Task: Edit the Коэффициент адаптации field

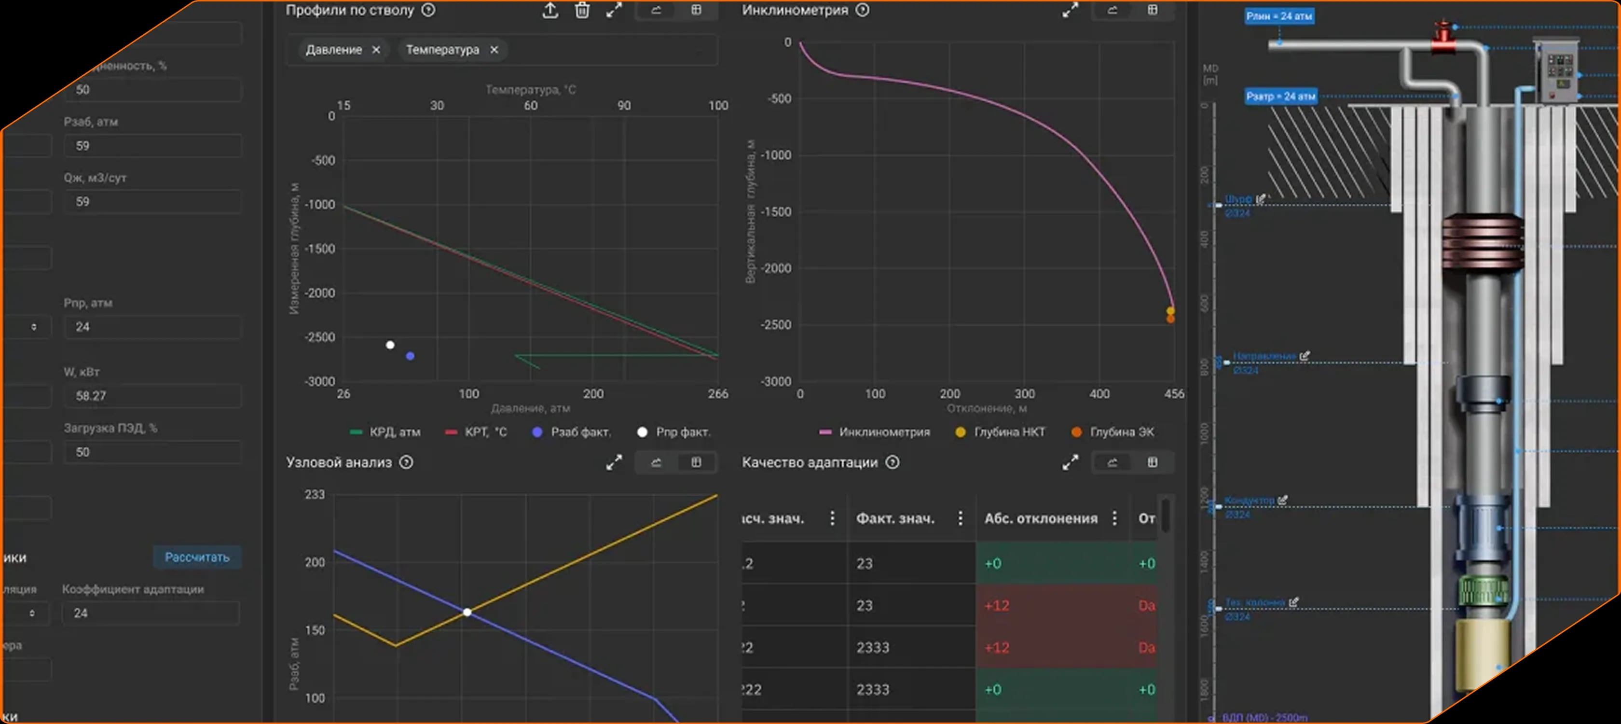Action: point(151,613)
